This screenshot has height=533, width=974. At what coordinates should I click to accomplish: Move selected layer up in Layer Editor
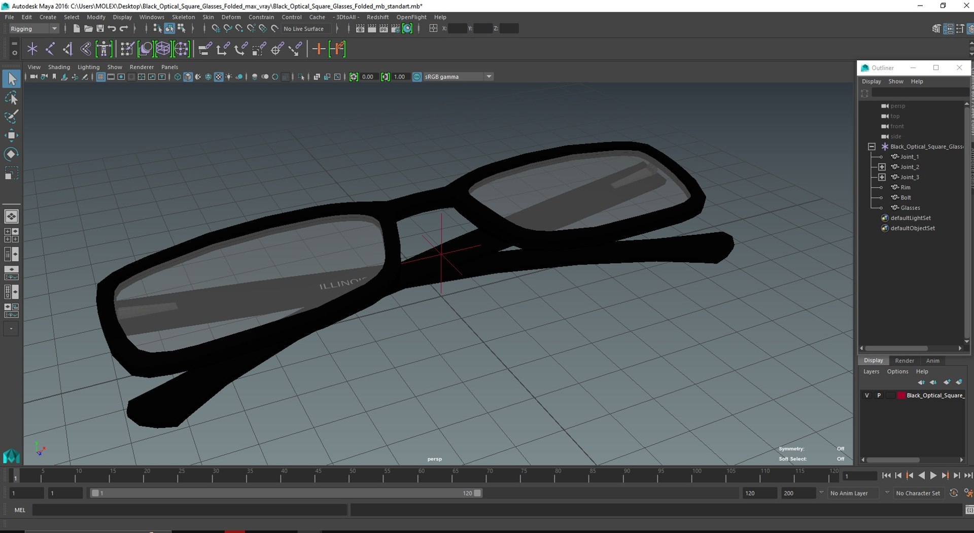point(921,382)
